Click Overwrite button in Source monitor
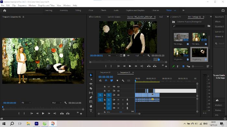Image resolution: width=227 pixels, height=127 pixels. coord(155,66)
